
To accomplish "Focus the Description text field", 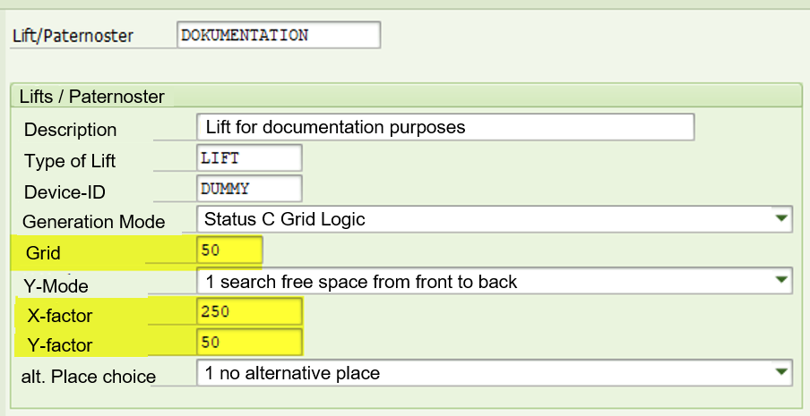I will [444, 127].
